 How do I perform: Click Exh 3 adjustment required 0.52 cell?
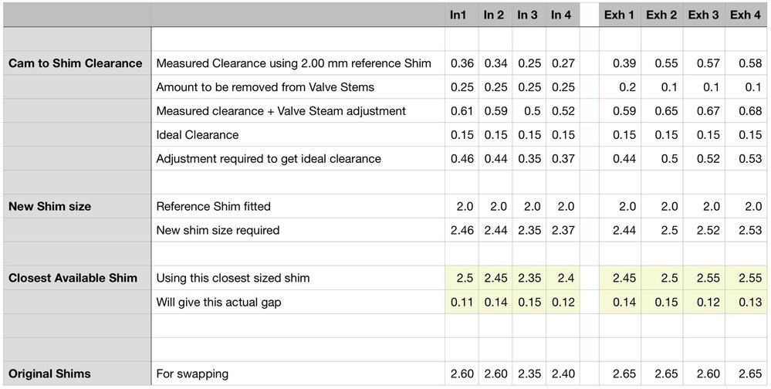(703, 159)
